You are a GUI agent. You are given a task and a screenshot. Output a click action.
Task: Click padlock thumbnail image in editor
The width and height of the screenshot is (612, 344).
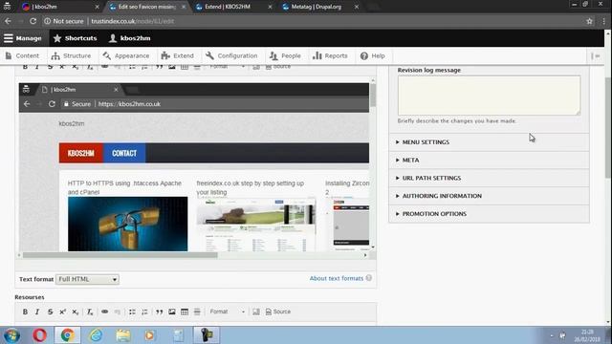click(x=127, y=224)
